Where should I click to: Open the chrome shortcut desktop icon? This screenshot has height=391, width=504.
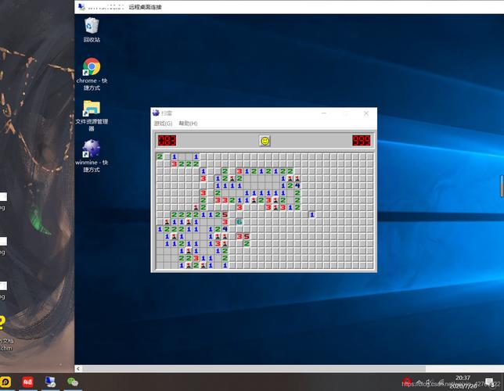(x=92, y=74)
